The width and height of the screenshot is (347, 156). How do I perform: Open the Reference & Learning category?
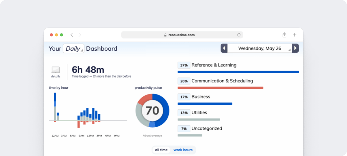point(214,65)
